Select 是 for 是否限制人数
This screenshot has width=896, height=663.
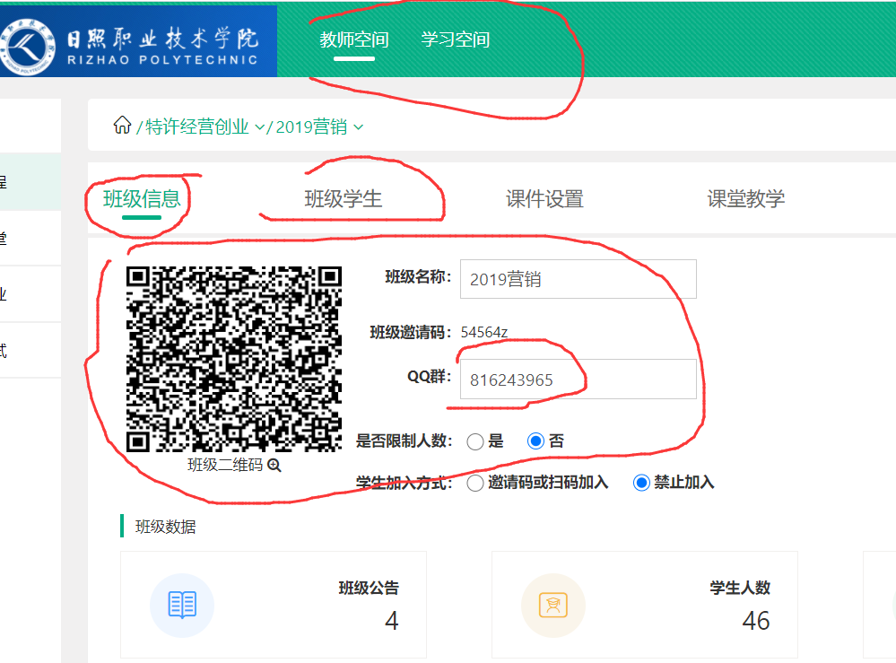pyautogui.click(x=474, y=441)
